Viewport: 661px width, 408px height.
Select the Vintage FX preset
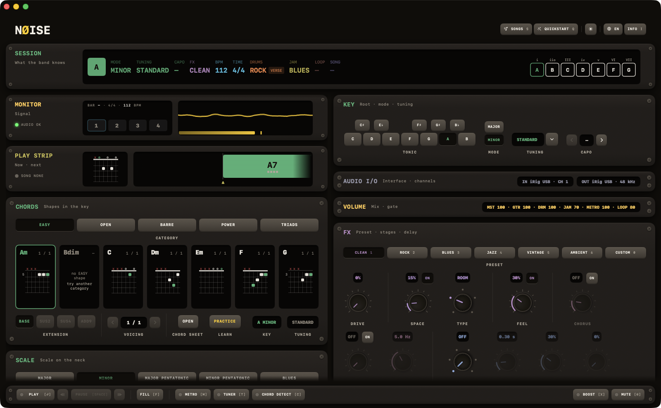point(538,252)
